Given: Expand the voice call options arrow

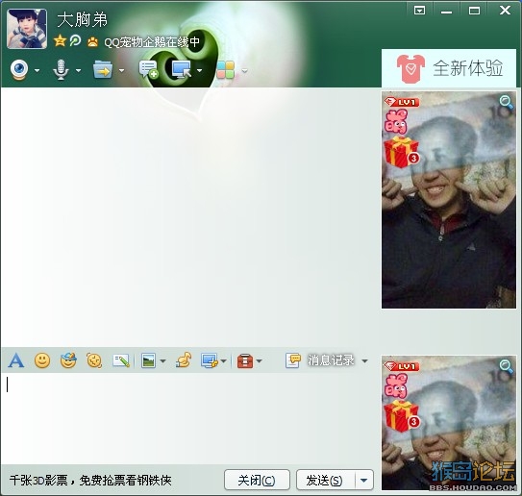Looking at the screenshot, I should pyautogui.click(x=78, y=70).
